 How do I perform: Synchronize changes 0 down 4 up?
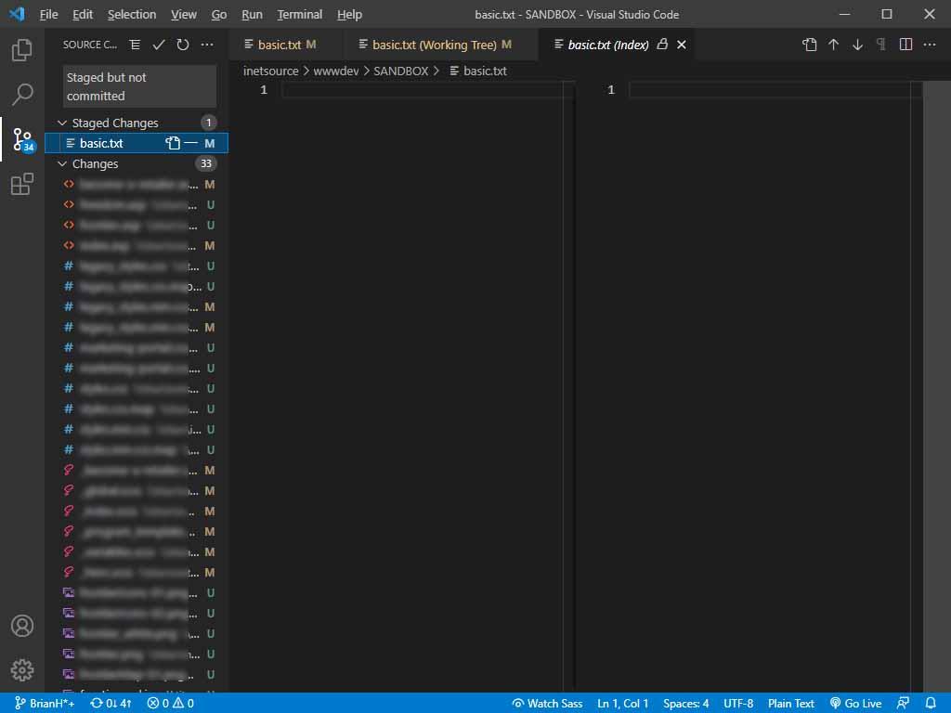pyautogui.click(x=111, y=704)
